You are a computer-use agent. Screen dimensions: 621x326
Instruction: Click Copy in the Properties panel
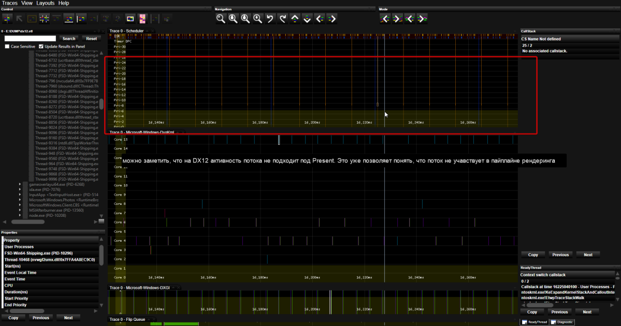pos(13,318)
